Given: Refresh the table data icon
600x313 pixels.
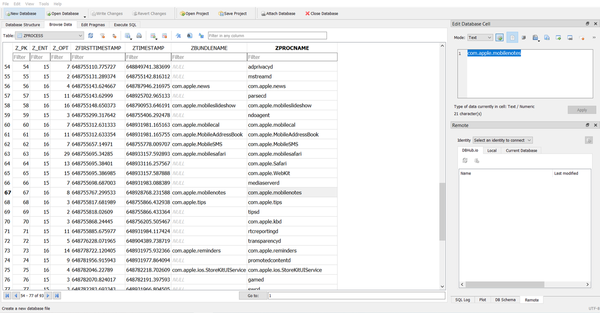Looking at the screenshot, I should (91, 36).
